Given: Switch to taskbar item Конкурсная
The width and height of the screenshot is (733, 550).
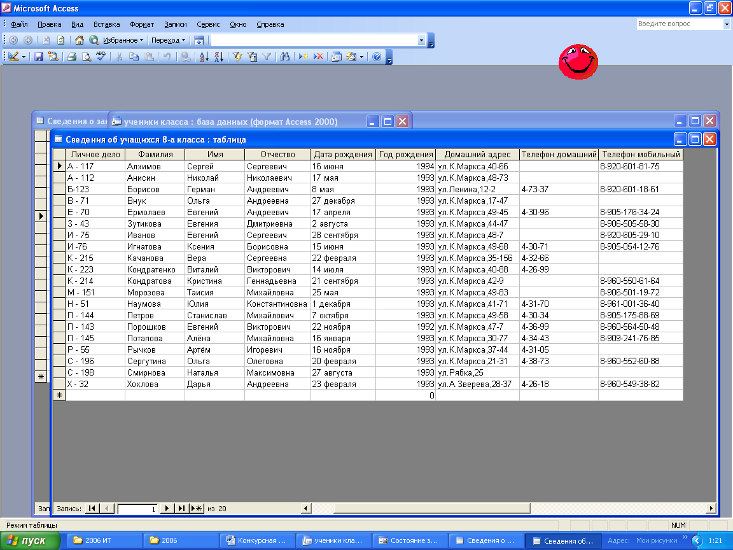Looking at the screenshot, I should pos(258,540).
